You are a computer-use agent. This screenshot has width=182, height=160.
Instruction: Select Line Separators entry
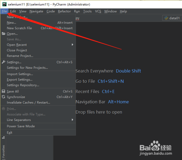[38, 120]
